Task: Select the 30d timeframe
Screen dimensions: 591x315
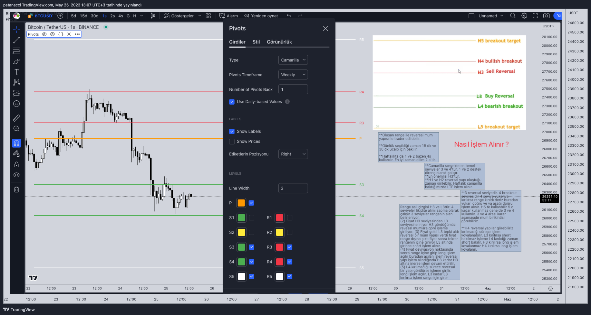Action: click(x=94, y=16)
